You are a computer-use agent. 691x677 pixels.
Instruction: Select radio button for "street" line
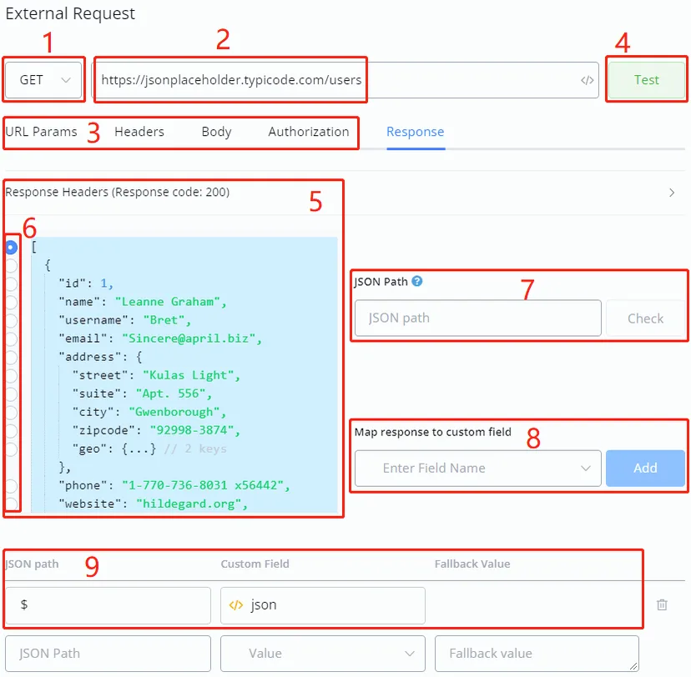click(x=11, y=376)
